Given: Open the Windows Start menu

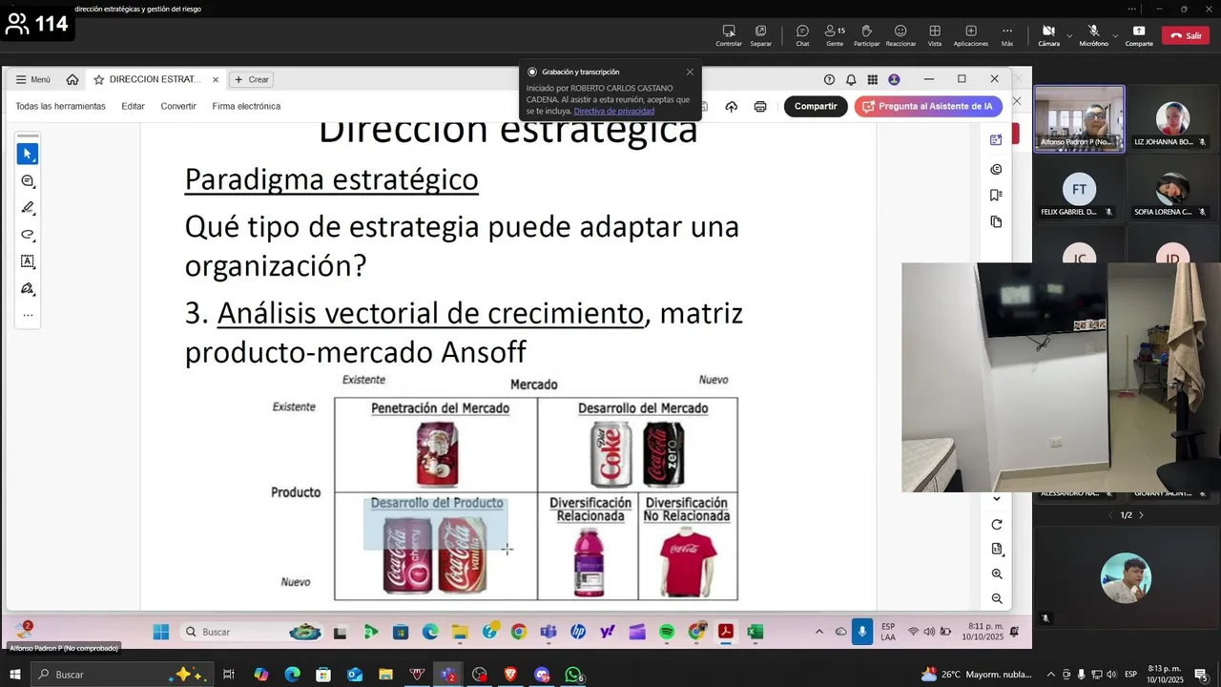Looking at the screenshot, I should click(15, 675).
